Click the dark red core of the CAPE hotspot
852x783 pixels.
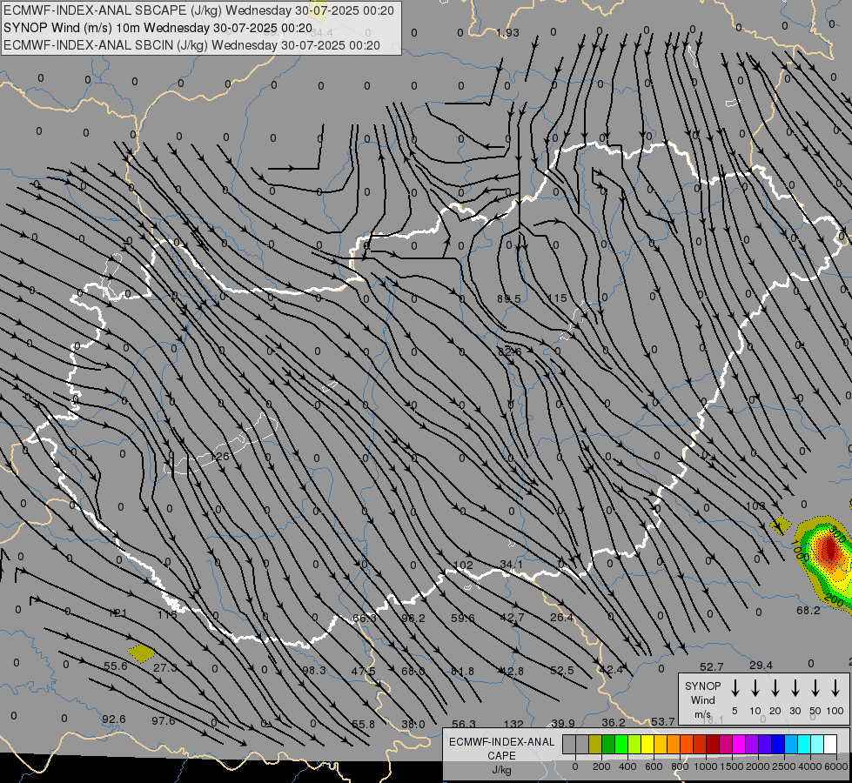(829, 548)
